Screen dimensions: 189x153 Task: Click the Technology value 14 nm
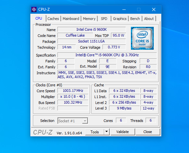pyautogui.click(x=67, y=47)
